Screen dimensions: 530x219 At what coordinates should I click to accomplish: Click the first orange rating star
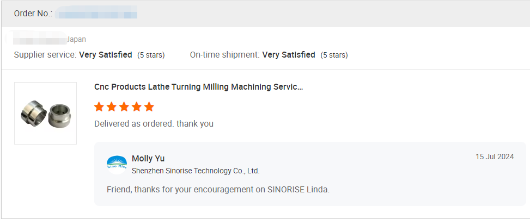pos(99,107)
